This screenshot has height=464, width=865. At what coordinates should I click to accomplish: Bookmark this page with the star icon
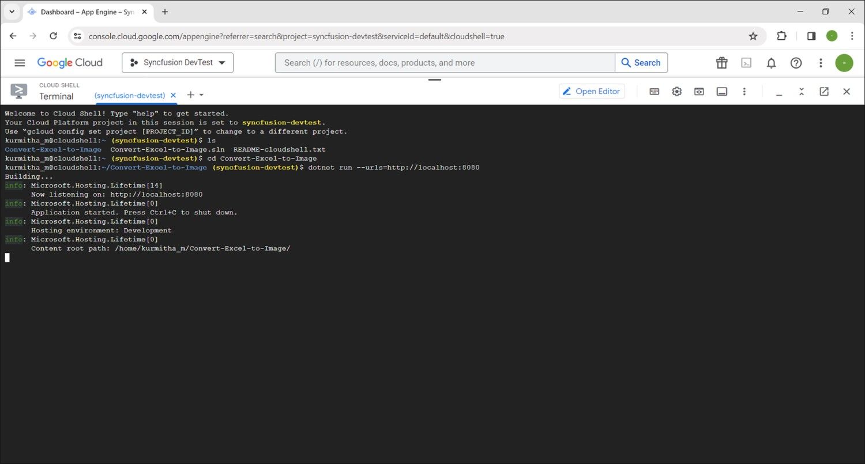coord(753,36)
